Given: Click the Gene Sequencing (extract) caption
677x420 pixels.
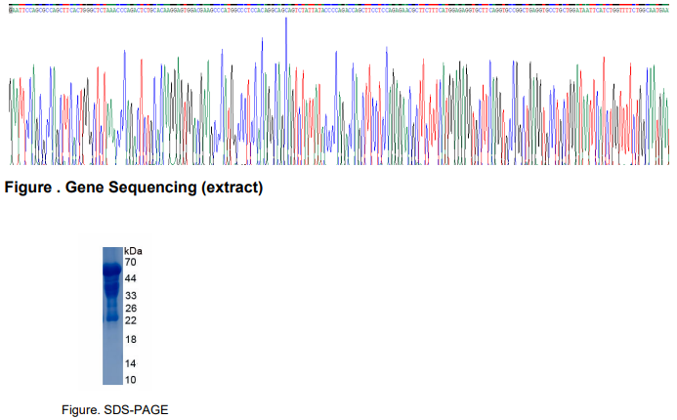Looking at the screenshot, I should pyautogui.click(x=134, y=188).
